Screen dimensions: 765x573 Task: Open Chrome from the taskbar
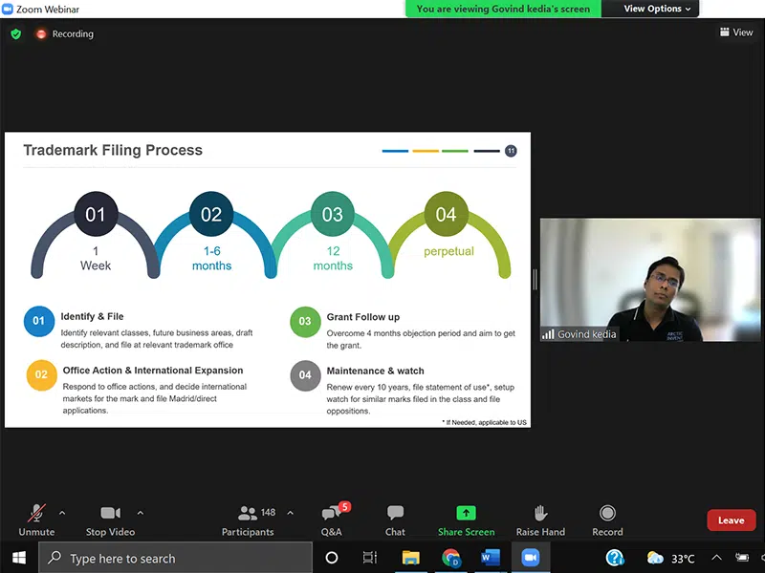point(451,558)
